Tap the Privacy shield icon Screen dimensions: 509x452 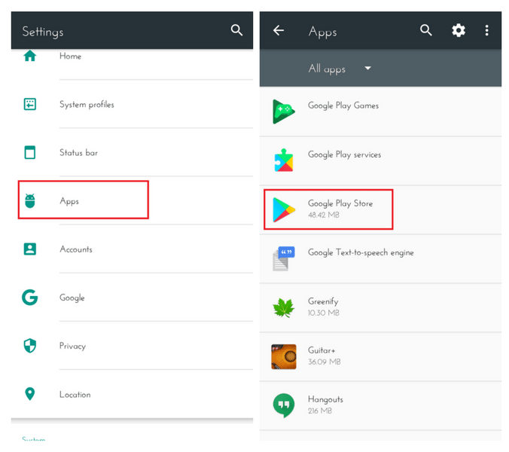click(30, 346)
